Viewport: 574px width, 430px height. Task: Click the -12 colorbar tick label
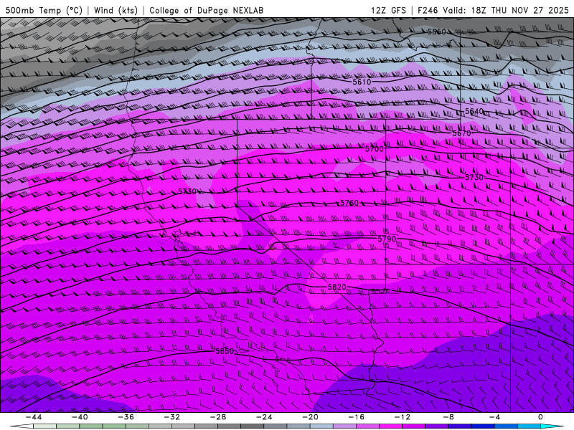pos(403,417)
